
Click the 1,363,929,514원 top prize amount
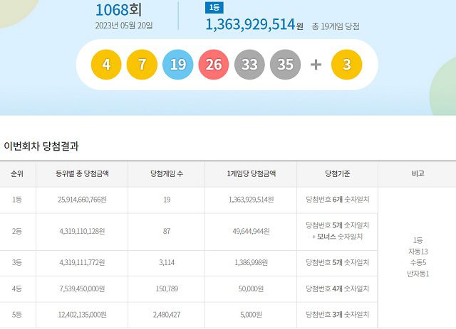coord(250,25)
